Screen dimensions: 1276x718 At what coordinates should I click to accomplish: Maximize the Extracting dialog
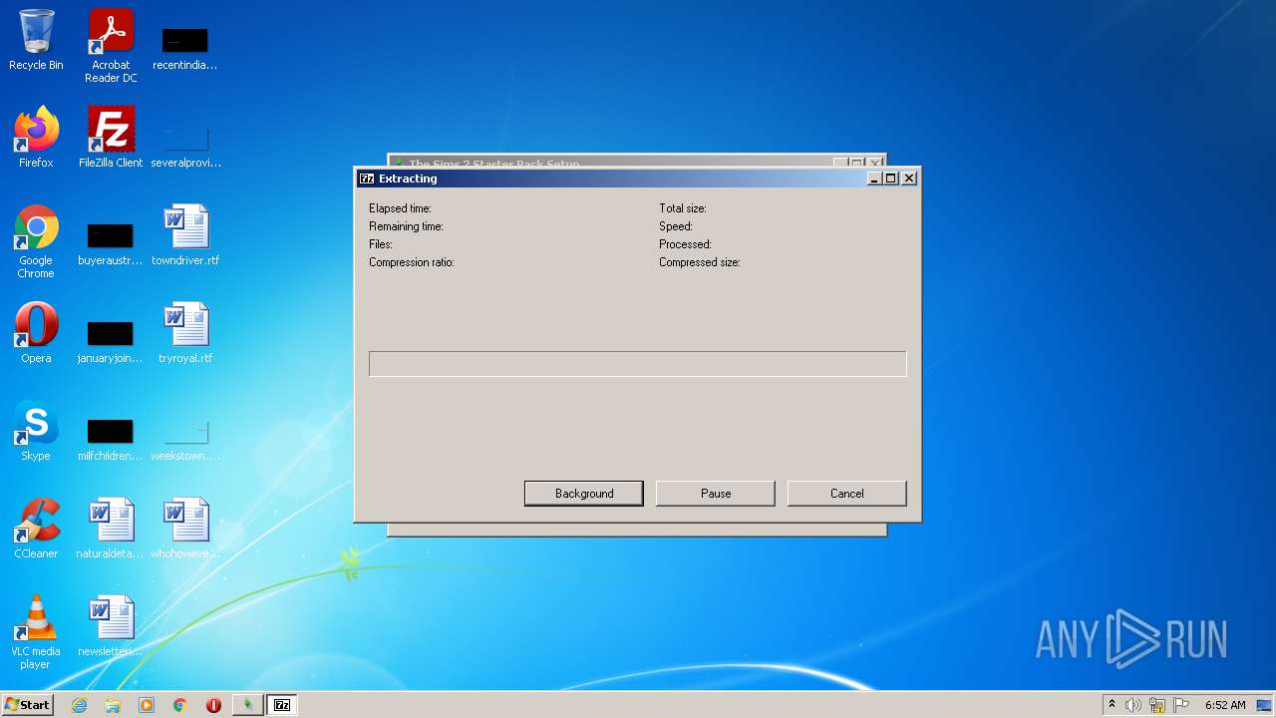click(x=891, y=179)
